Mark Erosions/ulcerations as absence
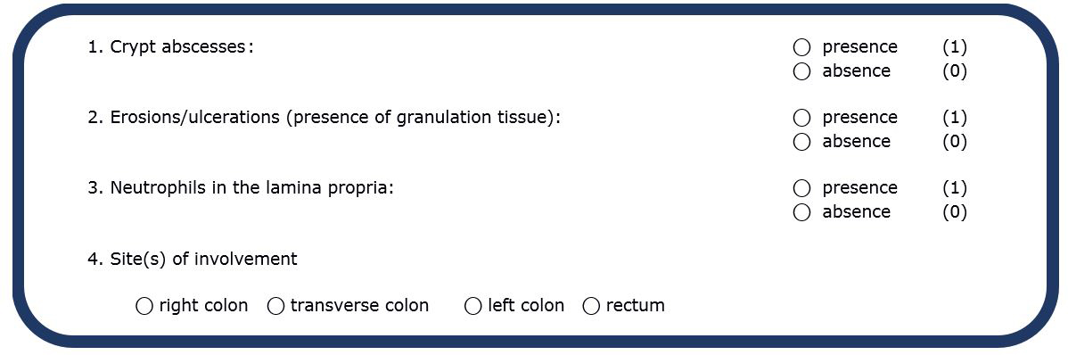1068x355 pixels. tap(801, 142)
